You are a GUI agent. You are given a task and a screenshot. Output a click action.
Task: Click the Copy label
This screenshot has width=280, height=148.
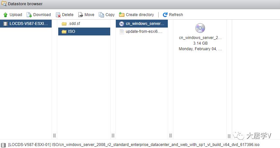coord(110,15)
